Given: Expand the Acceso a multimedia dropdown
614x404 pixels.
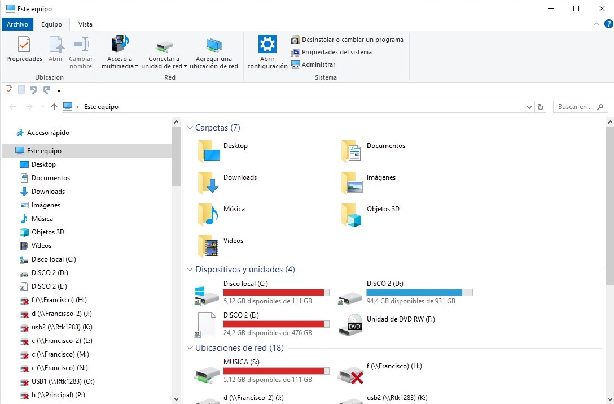Looking at the screenshot, I should point(137,66).
